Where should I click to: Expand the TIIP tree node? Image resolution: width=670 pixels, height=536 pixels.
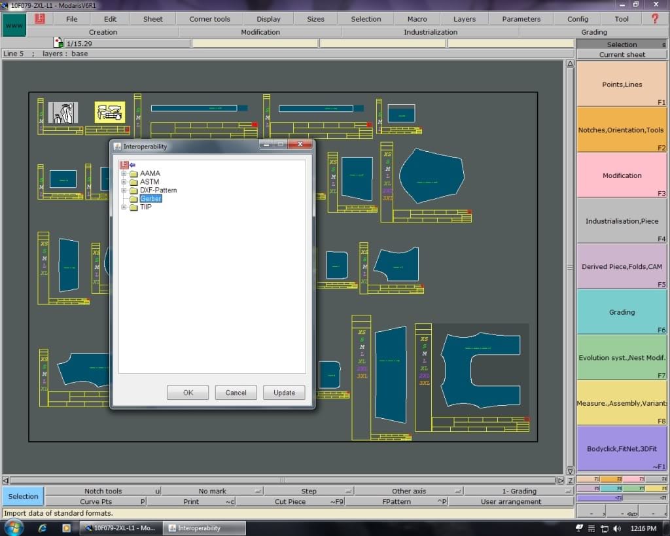coord(124,207)
